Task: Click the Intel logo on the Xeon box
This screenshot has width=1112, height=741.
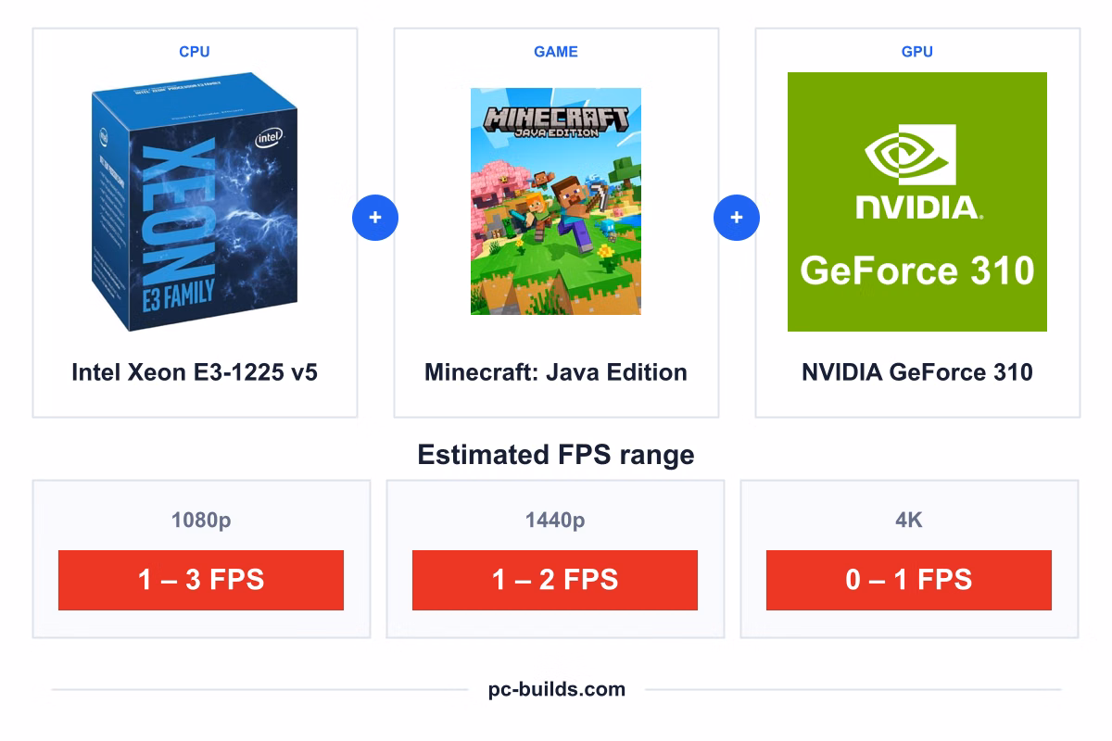Action: pos(269,139)
